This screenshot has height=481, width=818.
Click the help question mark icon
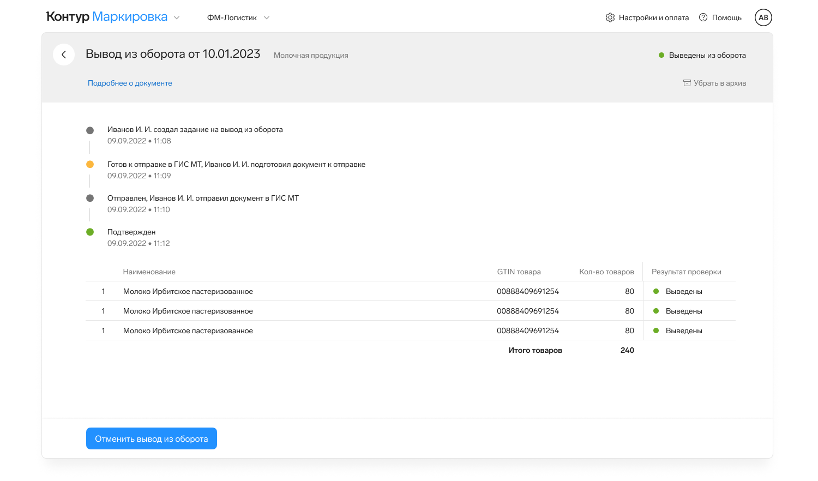click(703, 17)
